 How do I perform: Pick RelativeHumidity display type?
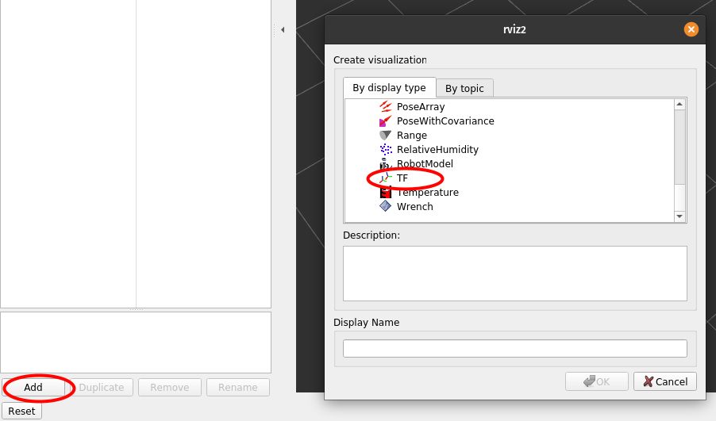[x=437, y=149]
